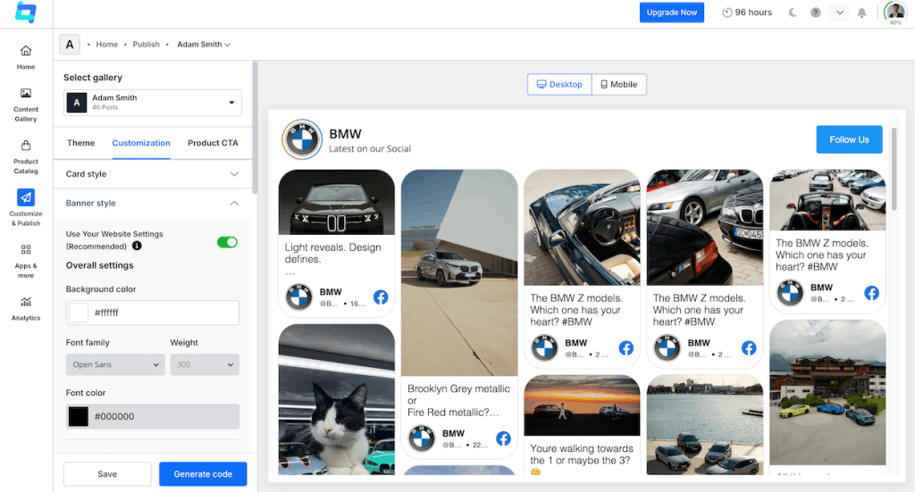This screenshot has height=492, width=915.
Task: Select the Customization tab
Action: click(x=141, y=143)
